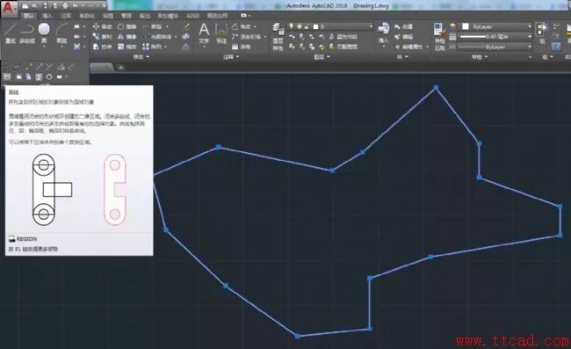Click the Copy (复制) tool icon
The image size is (571, 349).
click(96, 36)
